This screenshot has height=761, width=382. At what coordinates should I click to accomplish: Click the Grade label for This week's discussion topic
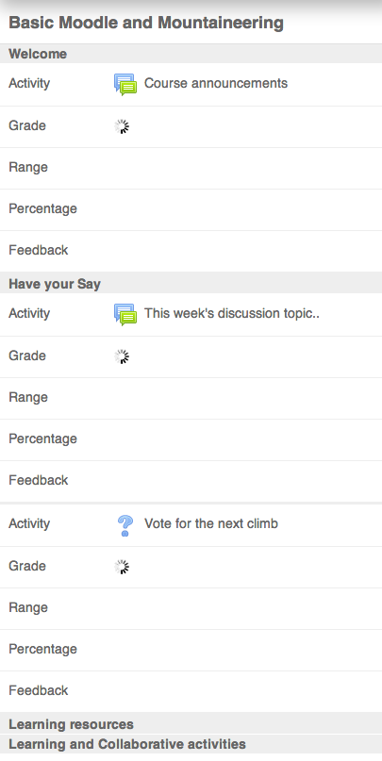pyautogui.click(x=27, y=356)
